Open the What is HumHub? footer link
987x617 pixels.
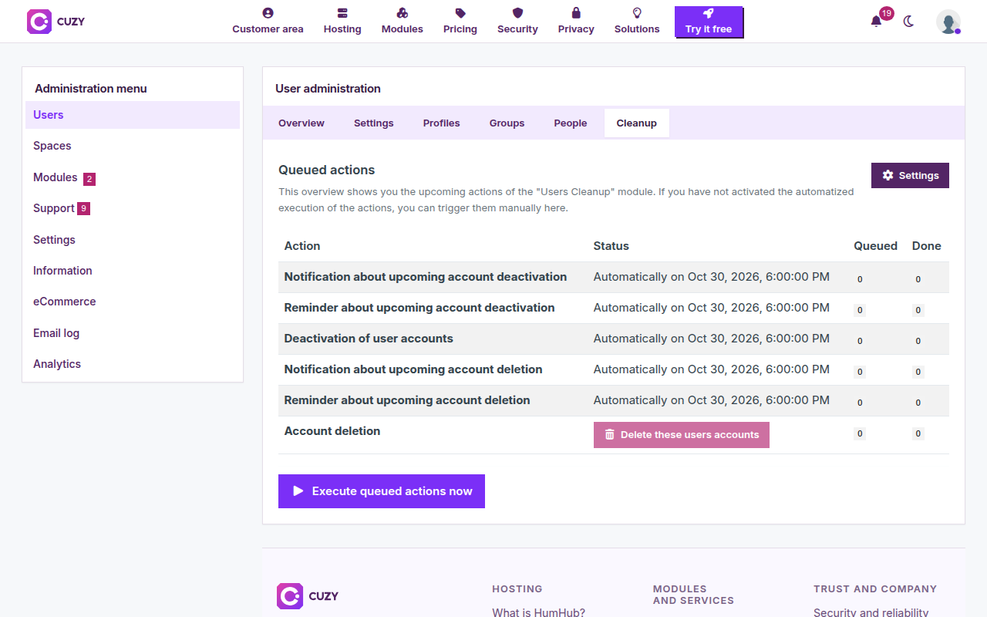pos(539,612)
